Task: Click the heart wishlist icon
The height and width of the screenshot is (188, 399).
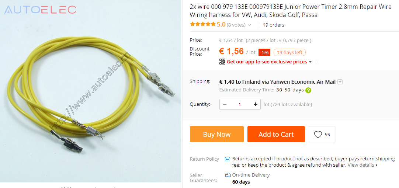Action: (x=318, y=134)
